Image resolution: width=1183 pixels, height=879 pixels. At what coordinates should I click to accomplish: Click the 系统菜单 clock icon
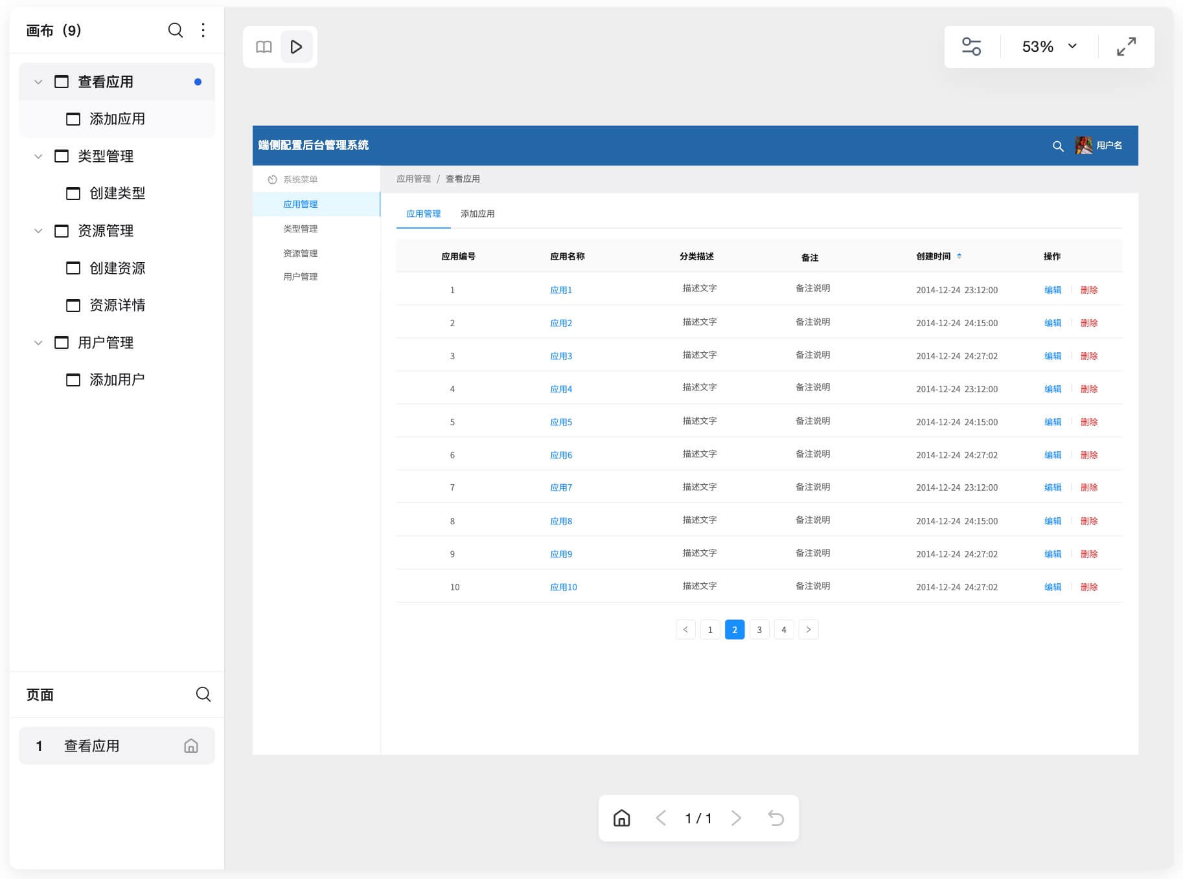(272, 179)
